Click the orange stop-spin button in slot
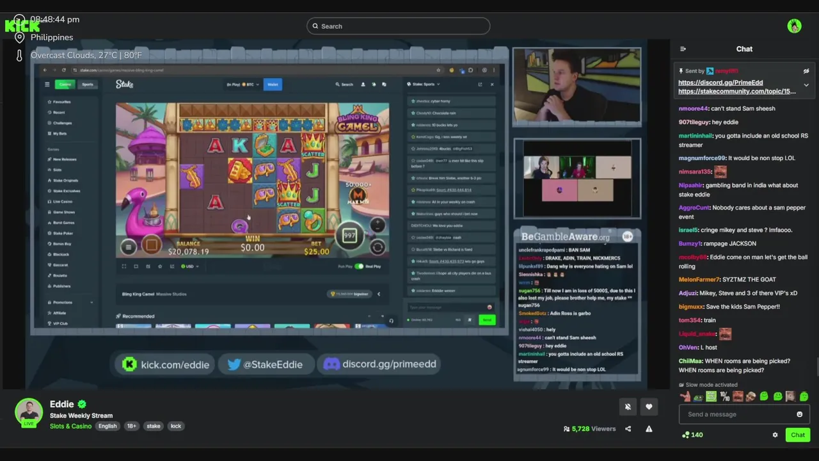The width and height of the screenshot is (819, 461). (x=152, y=245)
